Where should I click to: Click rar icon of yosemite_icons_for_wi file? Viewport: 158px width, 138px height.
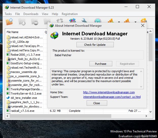tap(8, 81)
